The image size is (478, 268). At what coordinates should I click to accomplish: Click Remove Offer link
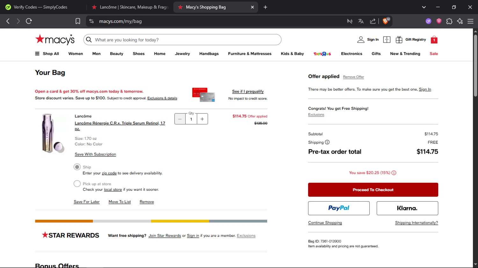[x=353, y=77]
